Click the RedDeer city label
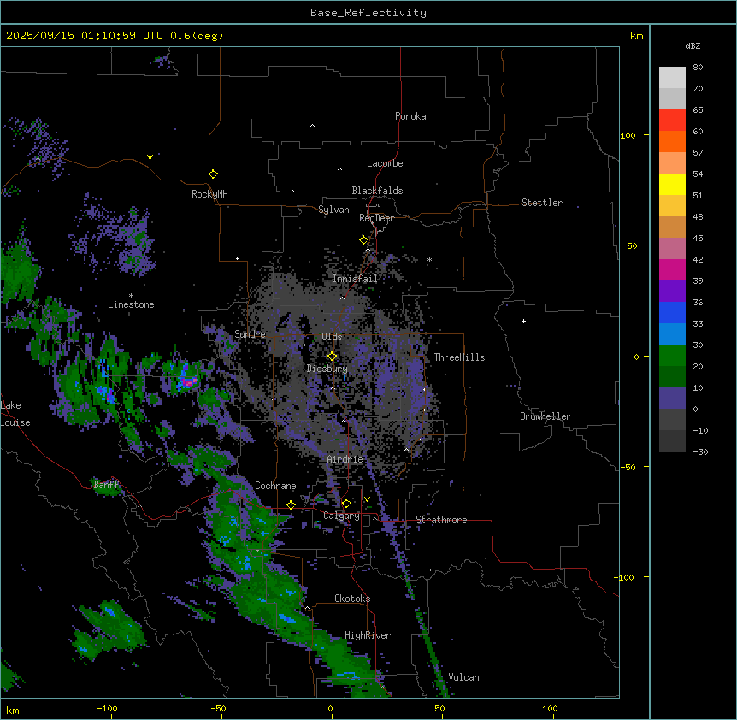737x720 pixels. pos(376,218)
